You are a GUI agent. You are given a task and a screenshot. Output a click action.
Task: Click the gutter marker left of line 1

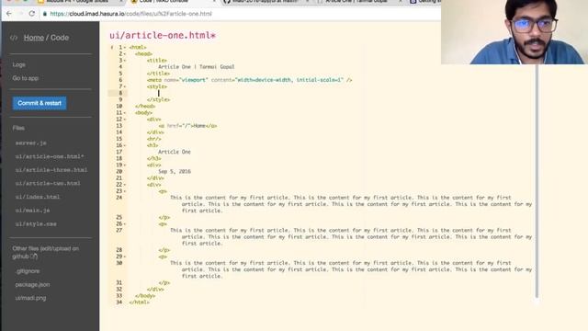point(112,47)
